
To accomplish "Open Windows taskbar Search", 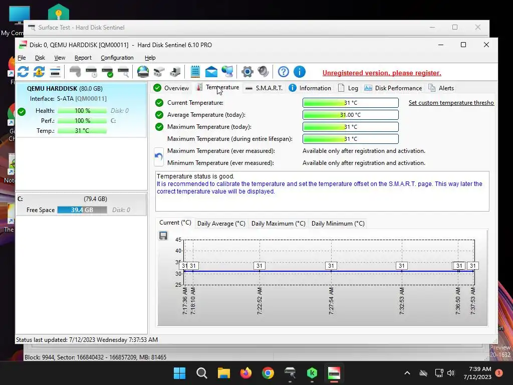I will pyautogui.click(x=201, y=373).
